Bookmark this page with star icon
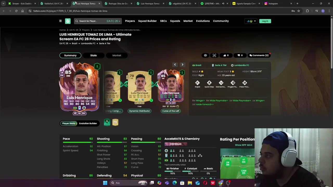This screenshot has width=333, height=187. pos(299,11)
